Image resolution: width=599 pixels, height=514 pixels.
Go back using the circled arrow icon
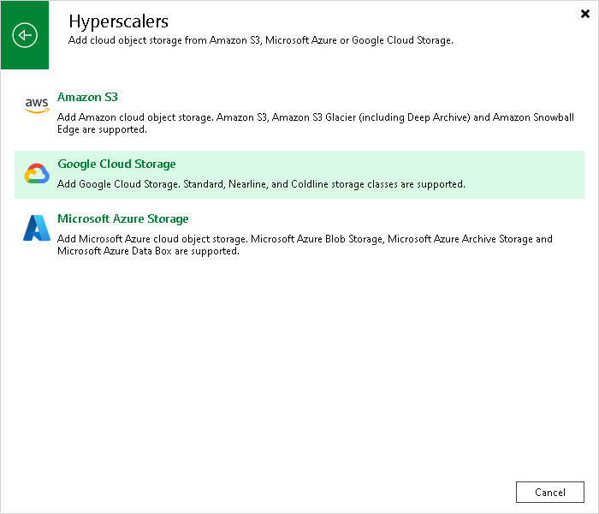click(25, 36)
